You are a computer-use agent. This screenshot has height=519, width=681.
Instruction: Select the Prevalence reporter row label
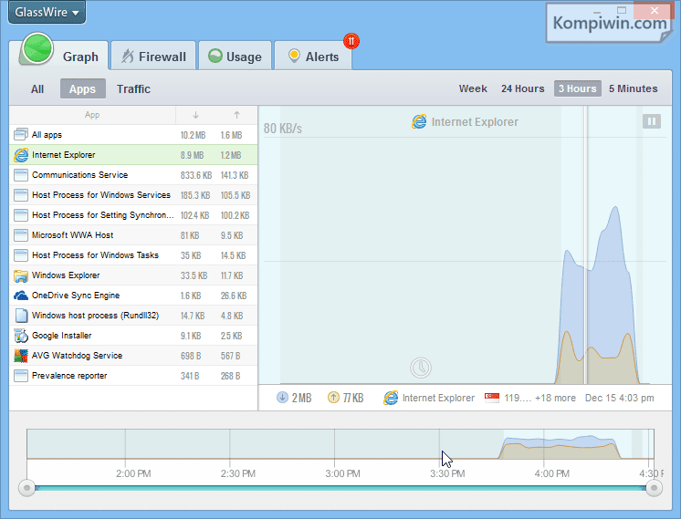(69, 376)
